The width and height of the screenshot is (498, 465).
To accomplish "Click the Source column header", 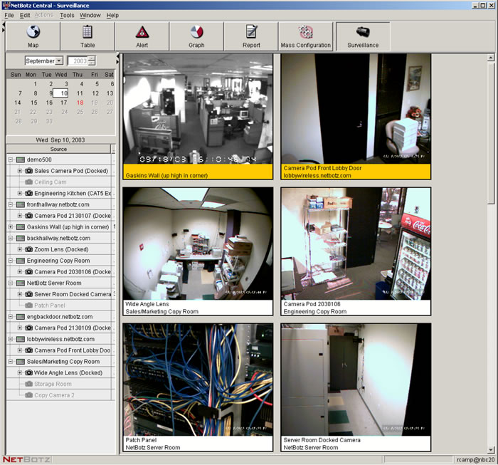I will tap(58, 149).
